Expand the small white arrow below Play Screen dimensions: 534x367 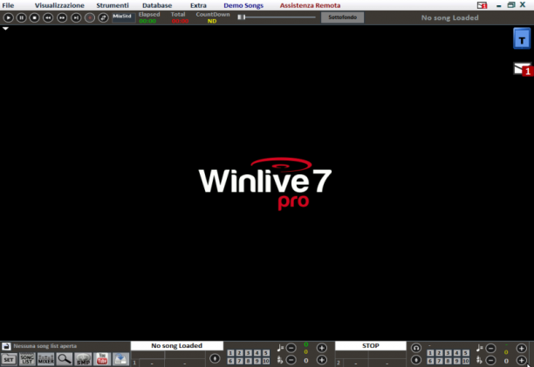point(5,29)
